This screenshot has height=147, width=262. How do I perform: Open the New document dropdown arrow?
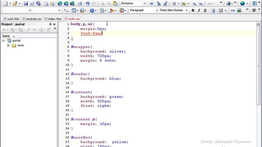[x=10, y=4]
